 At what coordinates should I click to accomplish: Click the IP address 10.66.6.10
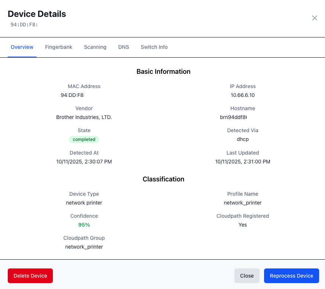coord(243,95)
